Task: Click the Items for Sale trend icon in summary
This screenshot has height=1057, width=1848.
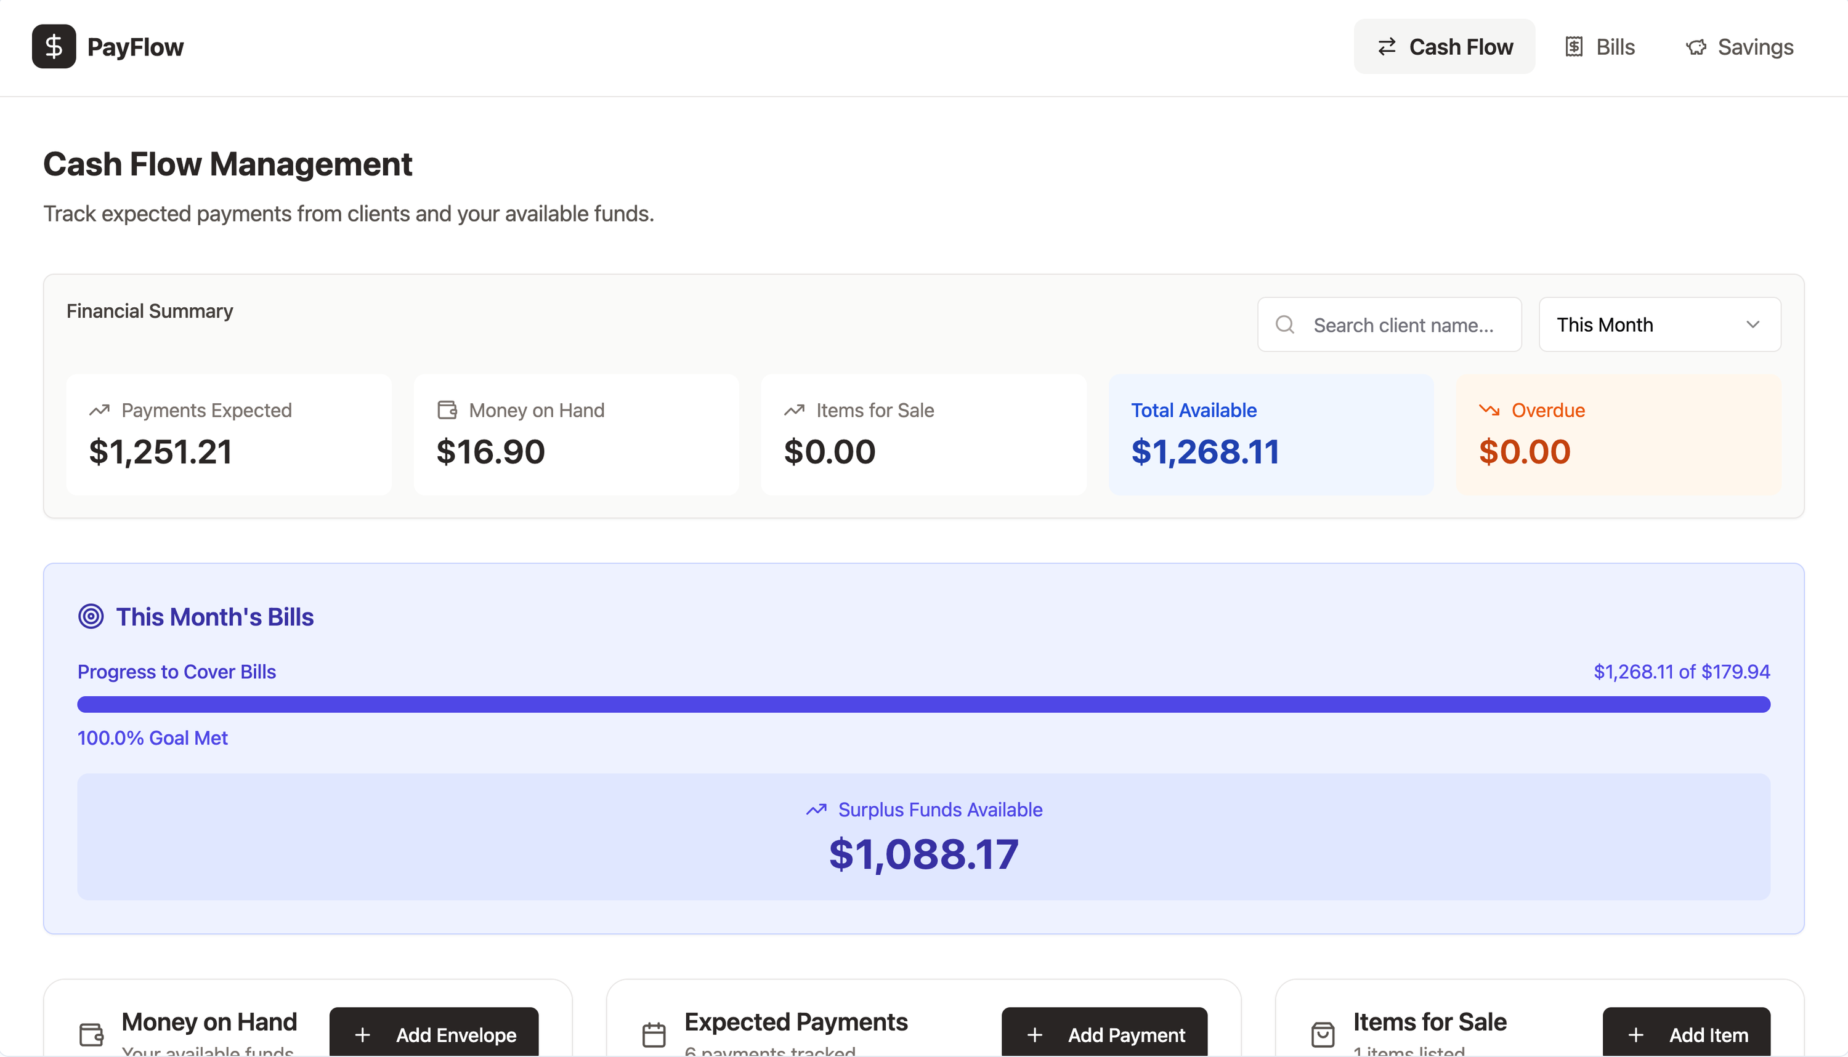Action: click(795, 410)
